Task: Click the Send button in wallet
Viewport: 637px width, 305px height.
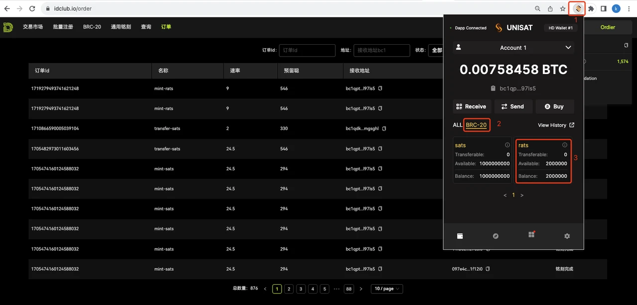Action: [x=513, y=106]
